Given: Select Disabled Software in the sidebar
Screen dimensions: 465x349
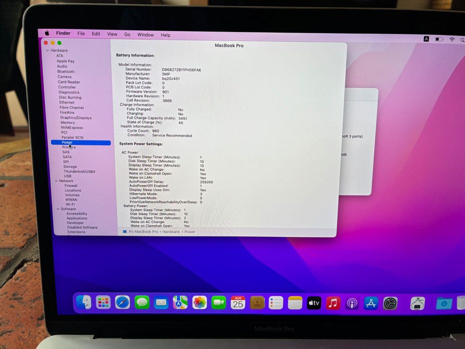Looking at the screenshot, I should (82, 227).
